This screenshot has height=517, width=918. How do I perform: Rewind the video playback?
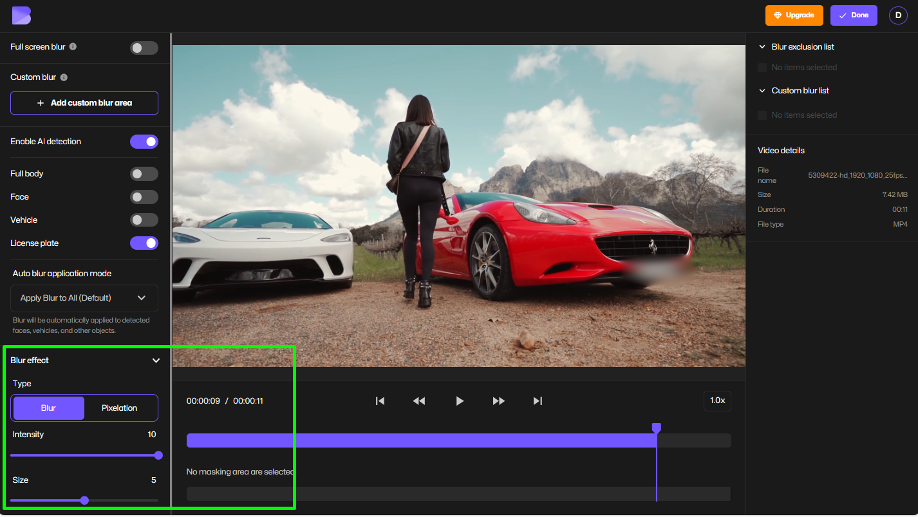[419, 400]
